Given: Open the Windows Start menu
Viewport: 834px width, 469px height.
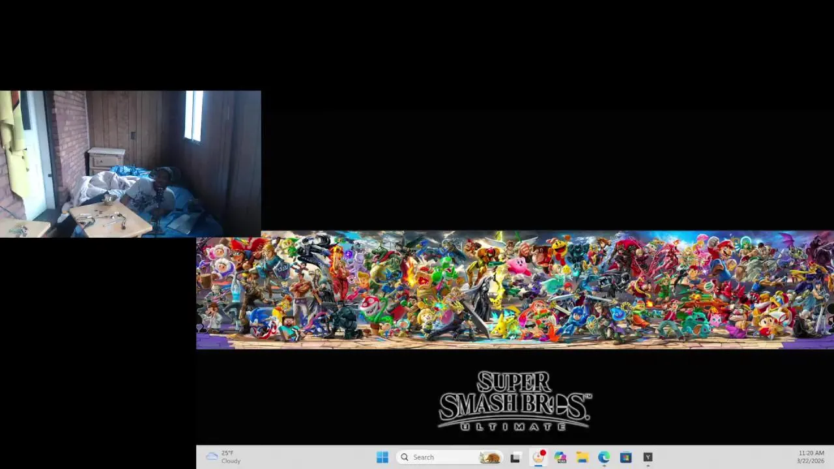Looking at the screenshot, I should [382, 457].
